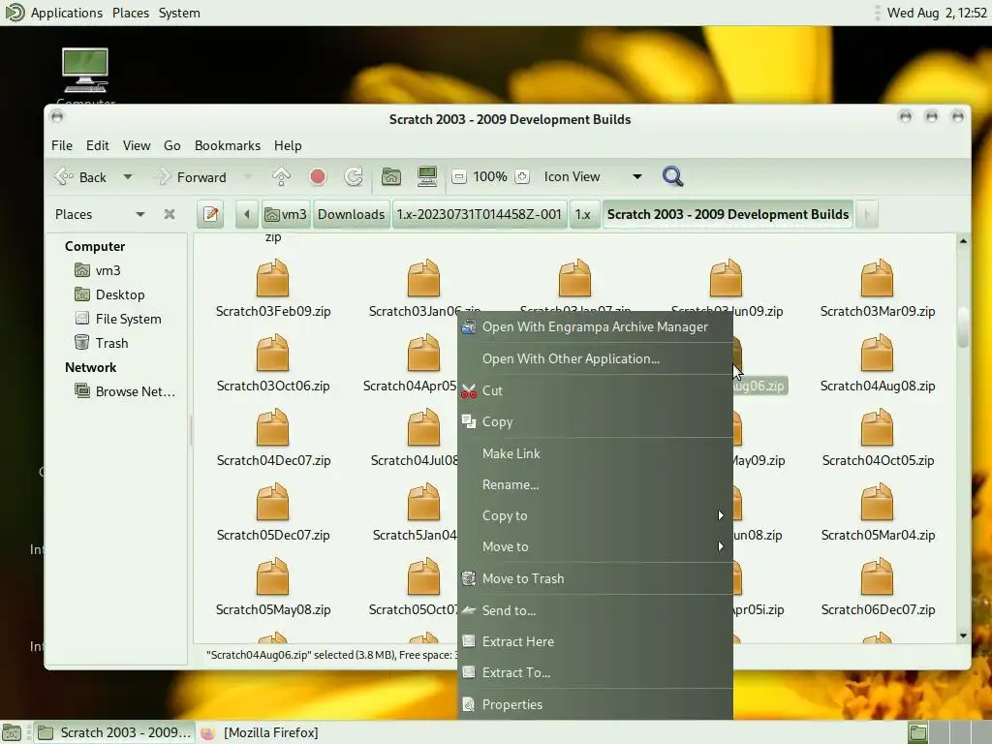Select the Scratch03Mar09.zip archive icon
This screenshot has width=992, height=744.
pyautogui.click(x=877, y=278)
